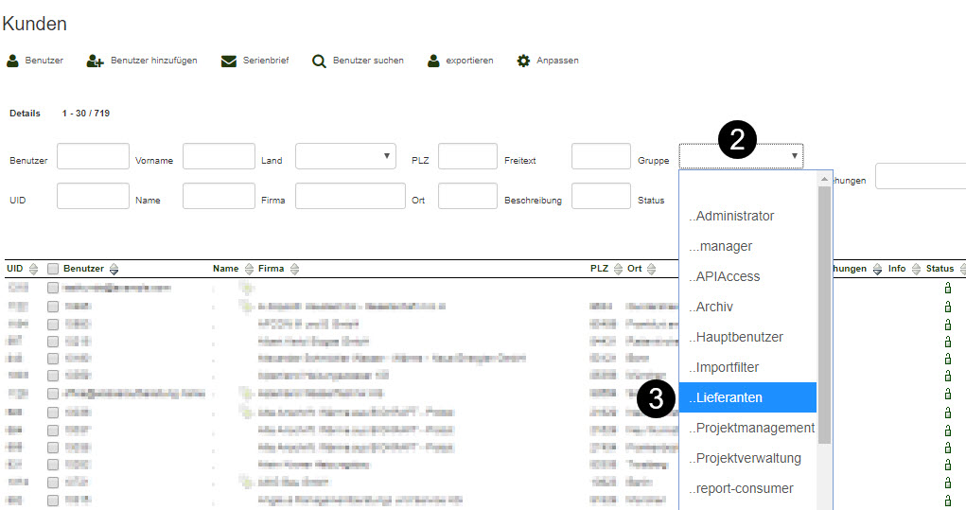Open the Land dropdown
The height and width of the screenshot is (510, 966).
[345, 156]
